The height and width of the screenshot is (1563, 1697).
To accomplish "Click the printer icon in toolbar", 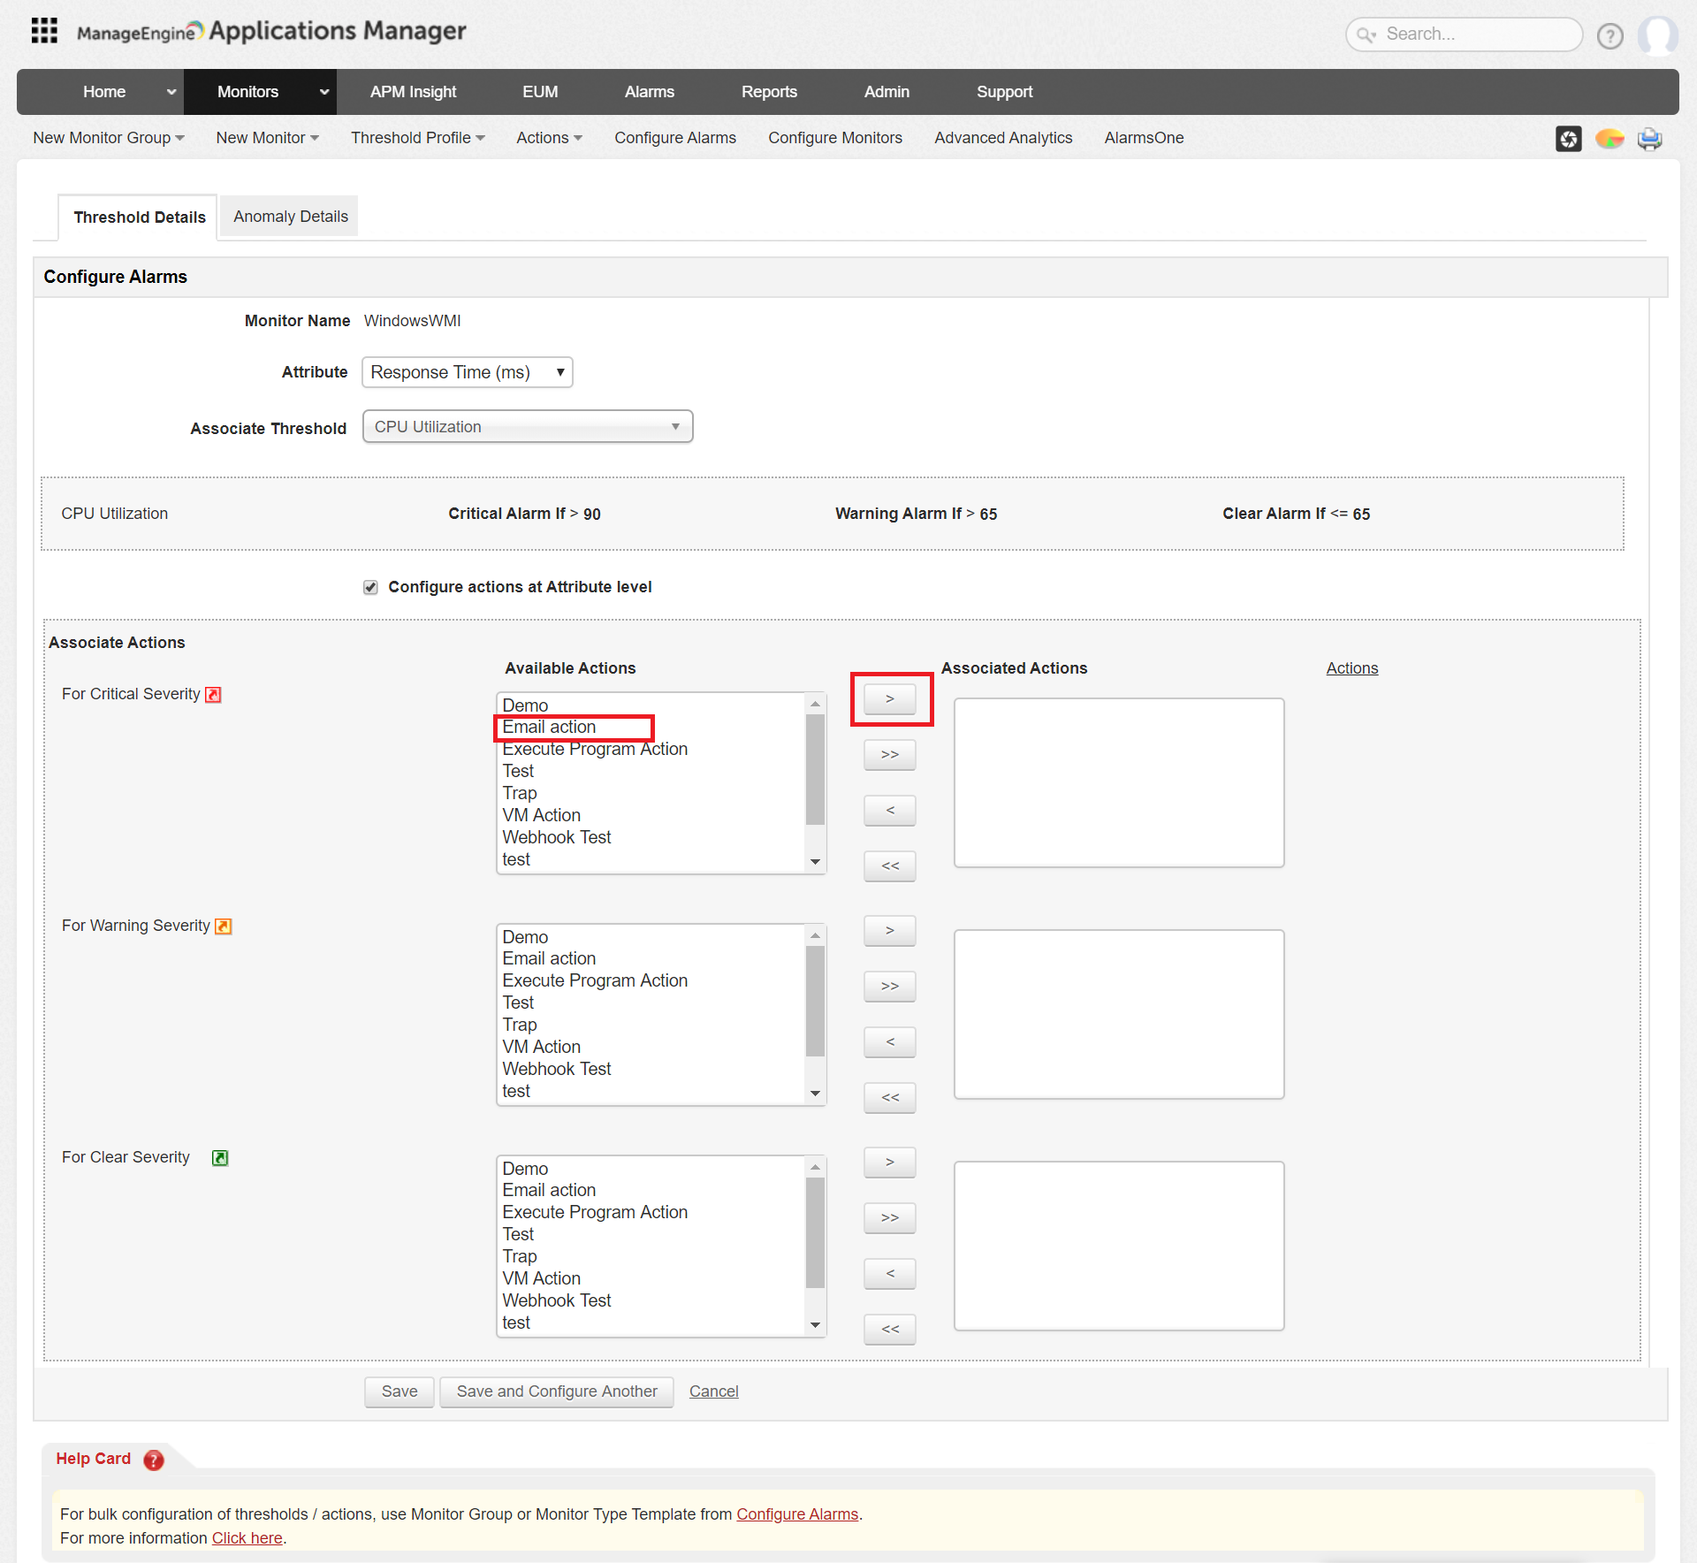I will tap(1649, 139).
